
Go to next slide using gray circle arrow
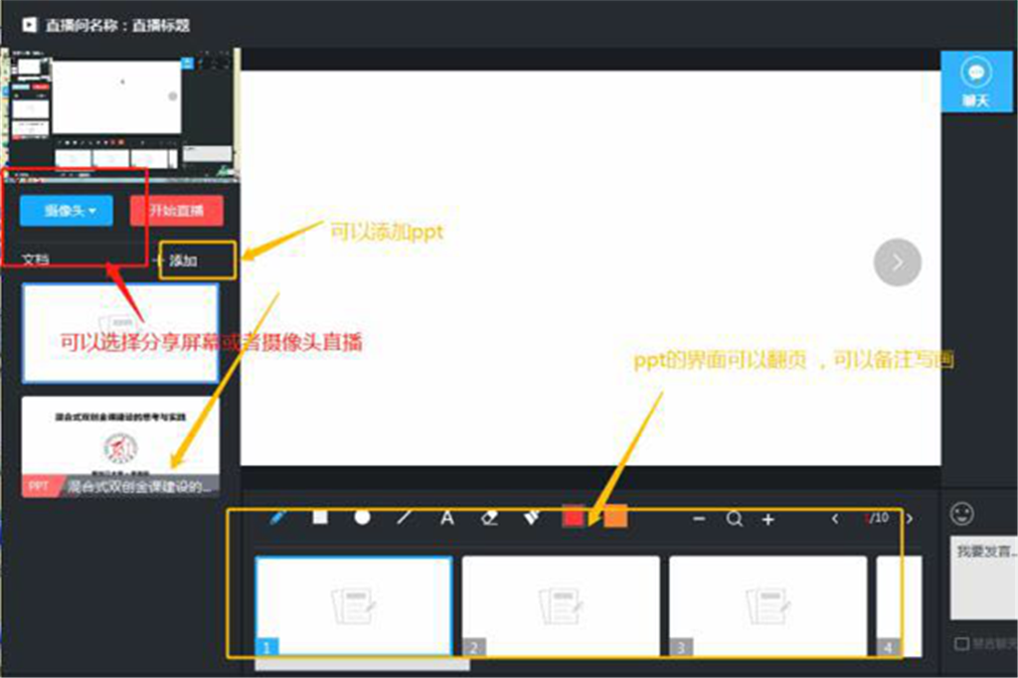pos(897,262)
